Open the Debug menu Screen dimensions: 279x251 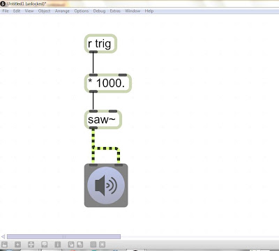tap(99, 11)
